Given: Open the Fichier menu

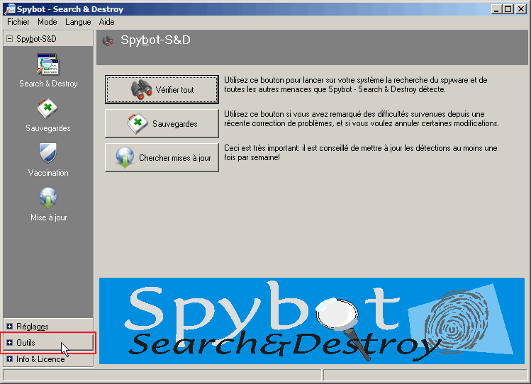Looking at the screenshot, I should tap(18, 22).
